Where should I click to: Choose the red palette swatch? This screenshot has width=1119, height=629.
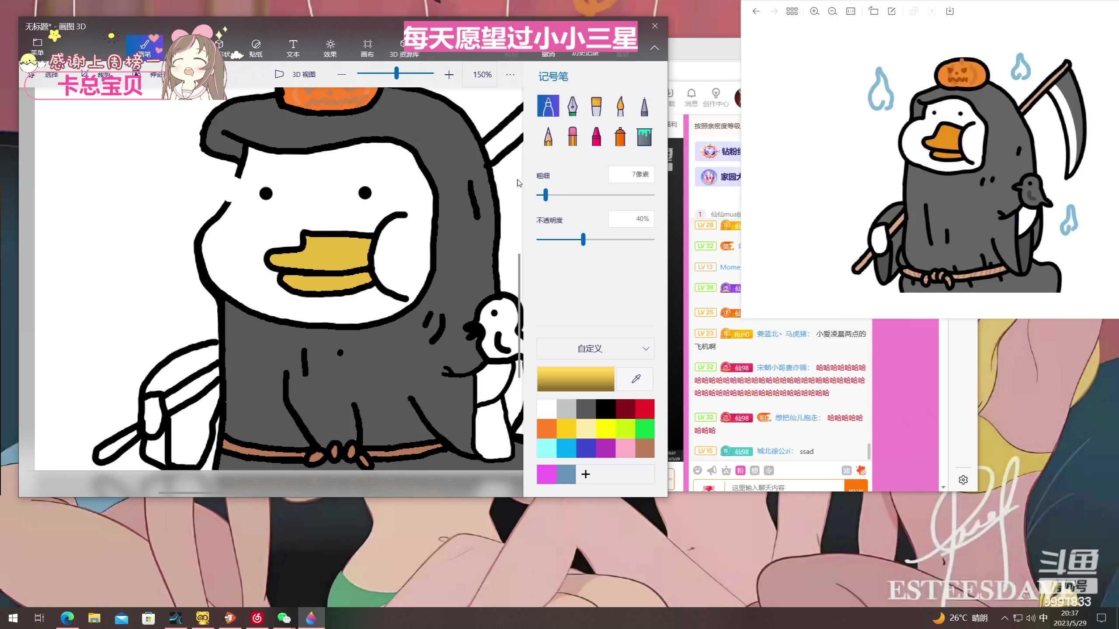(x=645, y=409)
